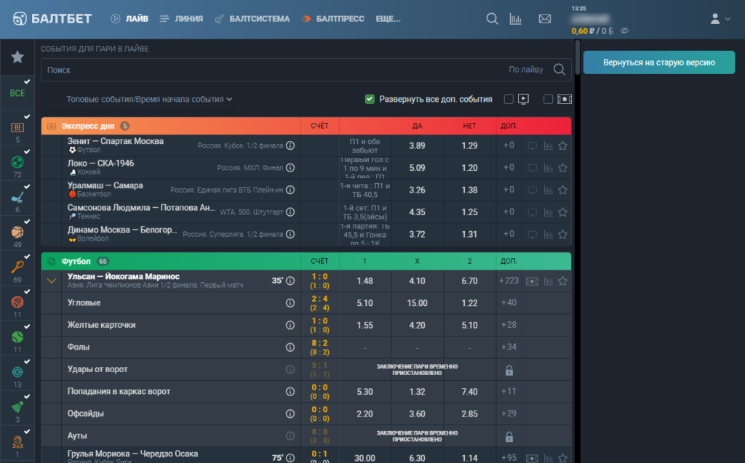Collapse Ульсан — Йокогама Маринос extra events
Viewport: 745px width, 463px height.
[52, 281]
